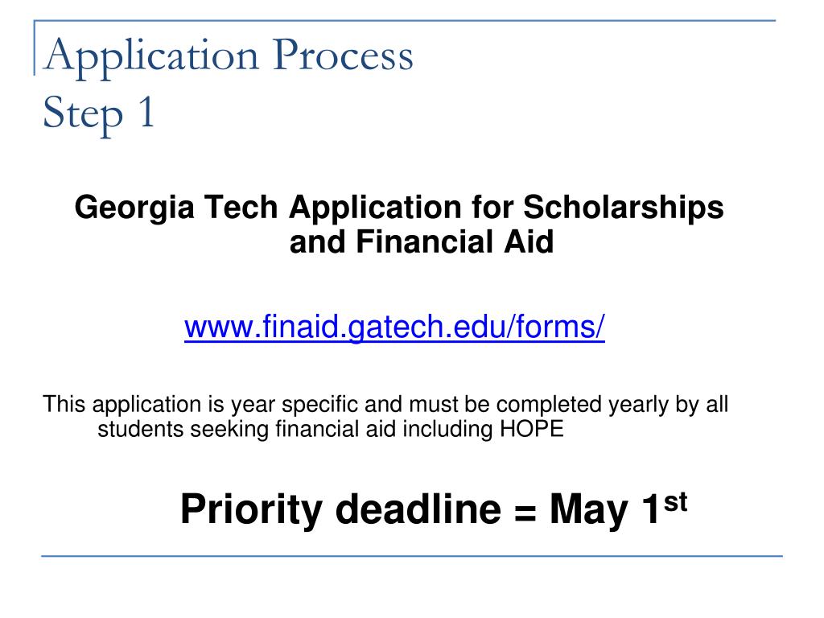Click the word "Priority" in the deadline line
Viewport: 824px width, 618px height.
[x=251, y=510]
